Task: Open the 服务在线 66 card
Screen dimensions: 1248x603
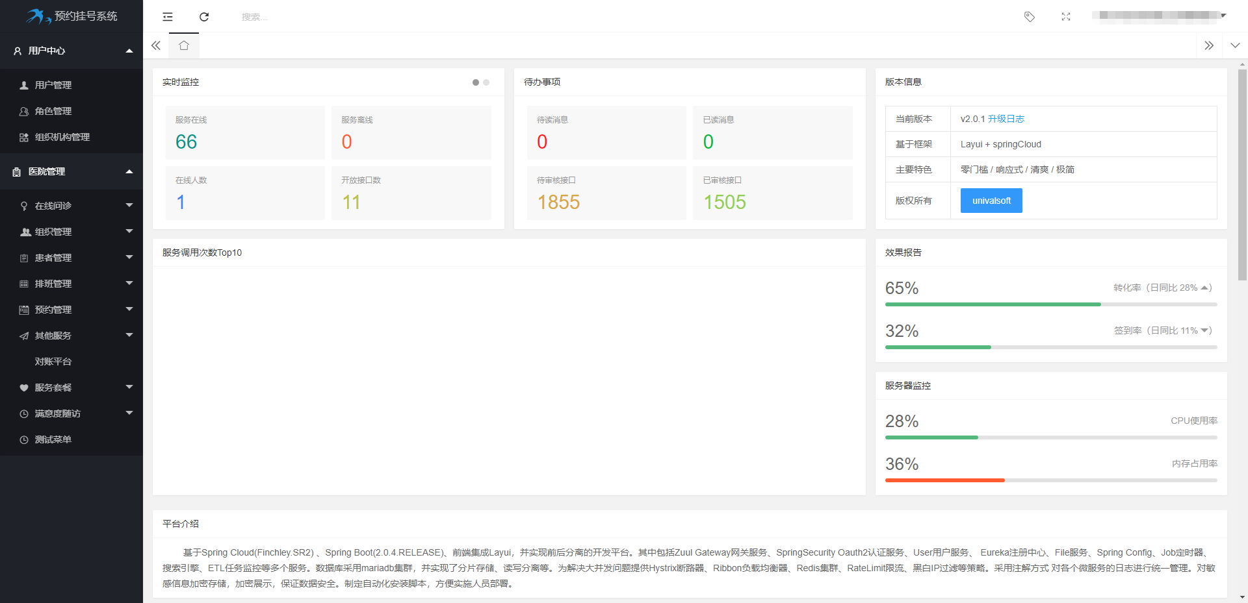Action: [245, 132]
